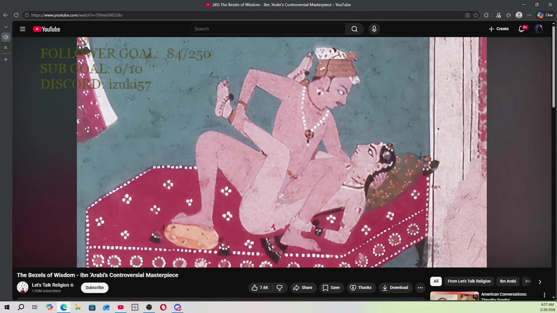Open Task View on the taskbar
The image size is (557, 313).
click(x=35, y=307)
